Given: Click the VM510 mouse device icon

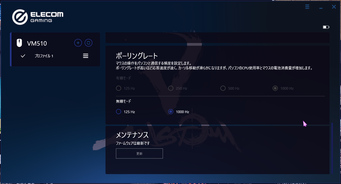Looking at the screenshot, I should point(19,43).
